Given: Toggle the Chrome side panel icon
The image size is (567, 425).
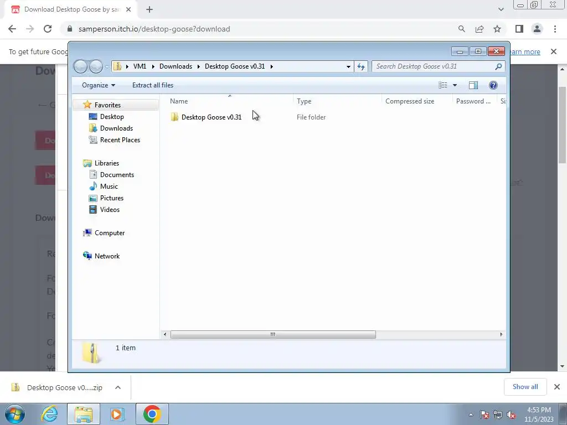Looking at the screenshot, I should pos(519,29).
